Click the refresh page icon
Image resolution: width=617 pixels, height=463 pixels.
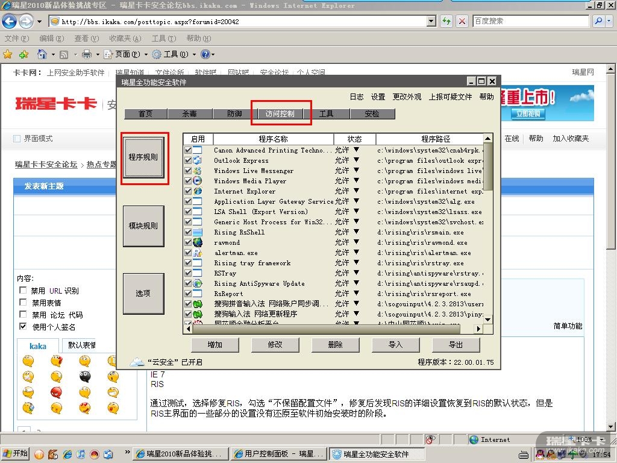446,21
